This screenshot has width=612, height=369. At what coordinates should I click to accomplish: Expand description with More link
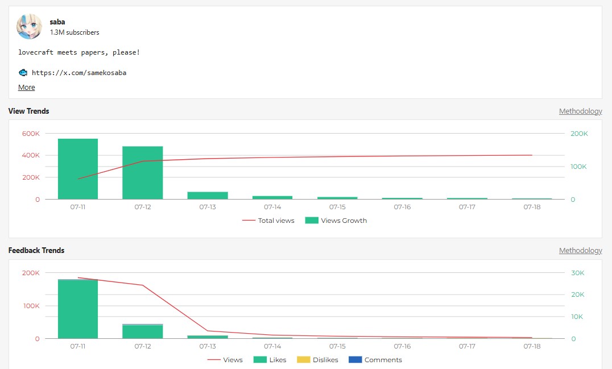[x=27, y=88]
